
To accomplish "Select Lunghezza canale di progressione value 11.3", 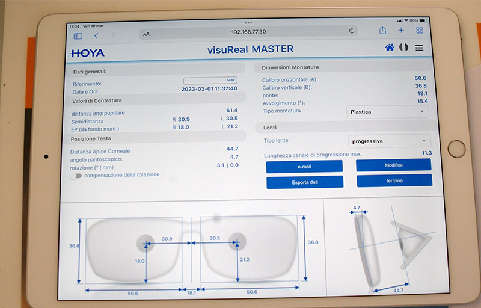I will tap(427, 153).
